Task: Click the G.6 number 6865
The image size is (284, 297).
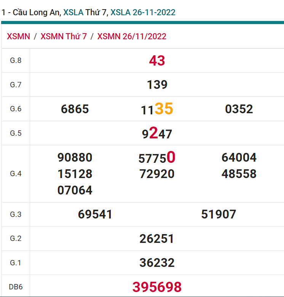Action: 75,109
